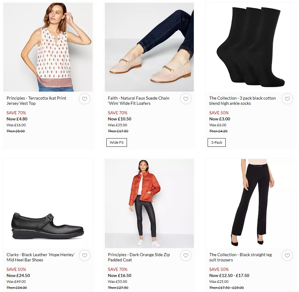Open the Clarks Mid Heel Bar Shoes listing

pos(40,257)
